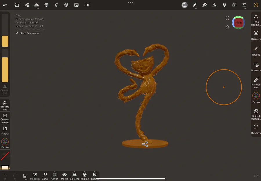The width and height of the screenshot is (261, 181).
Task: Tap scene node icon on model base
Action: click(145, 144)
